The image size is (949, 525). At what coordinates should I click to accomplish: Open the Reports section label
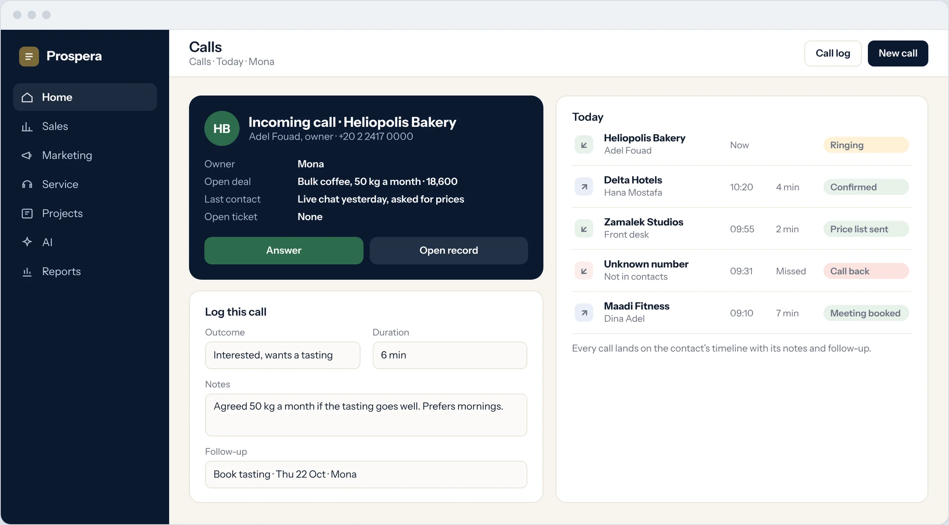(x=61, y=272)
